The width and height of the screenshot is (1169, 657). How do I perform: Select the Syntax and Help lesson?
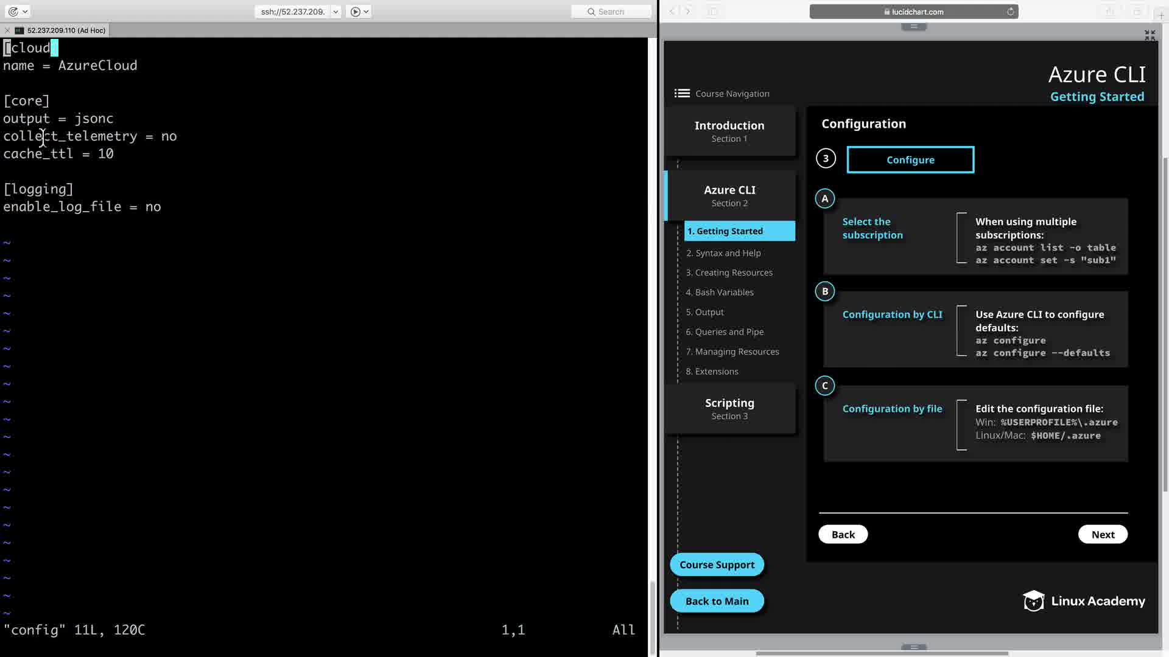coord(723,253)
